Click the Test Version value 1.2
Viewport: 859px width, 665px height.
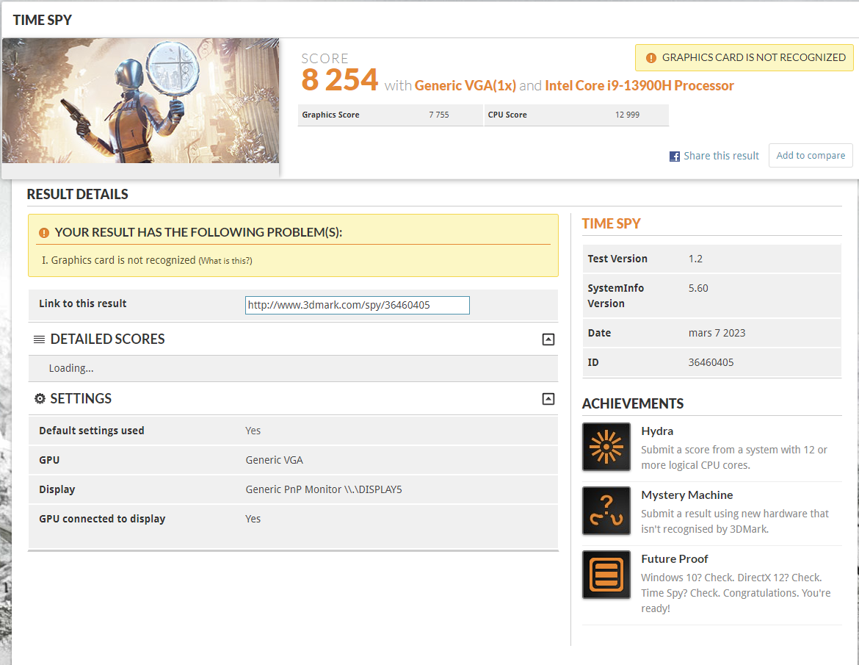pos(695,259)
